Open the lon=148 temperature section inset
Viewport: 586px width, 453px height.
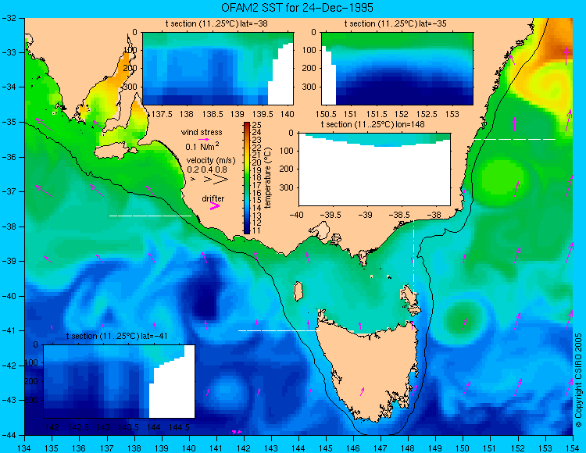coord(374,169)
